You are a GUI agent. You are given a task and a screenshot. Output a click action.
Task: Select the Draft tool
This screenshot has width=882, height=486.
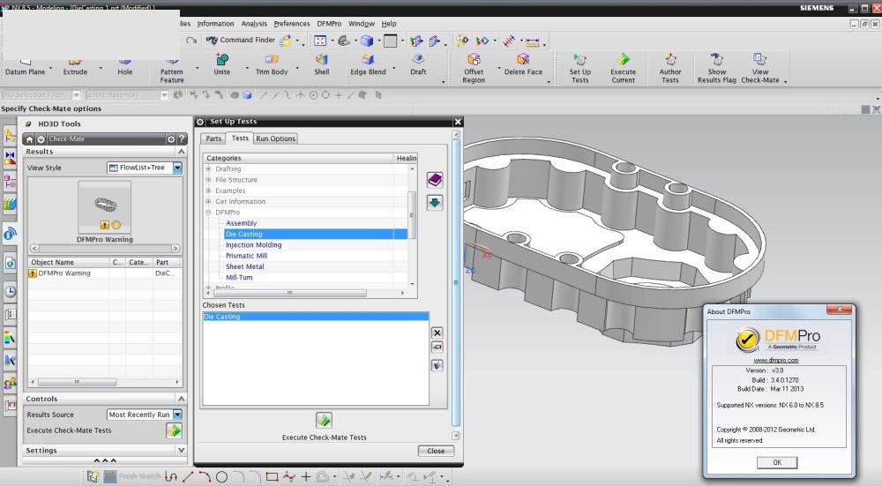(418, 64)
